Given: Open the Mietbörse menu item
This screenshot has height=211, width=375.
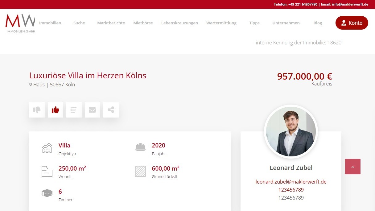Looking at the screenshot, I should (x=143, y=23).
